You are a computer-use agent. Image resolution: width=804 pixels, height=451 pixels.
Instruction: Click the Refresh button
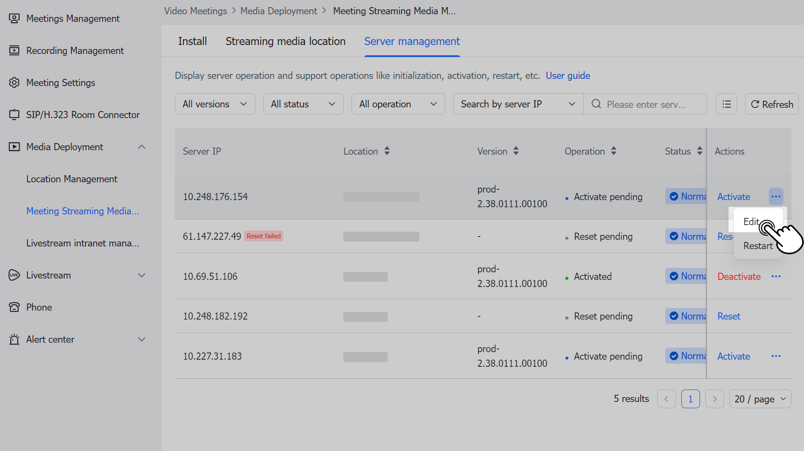tap(771, 104)
